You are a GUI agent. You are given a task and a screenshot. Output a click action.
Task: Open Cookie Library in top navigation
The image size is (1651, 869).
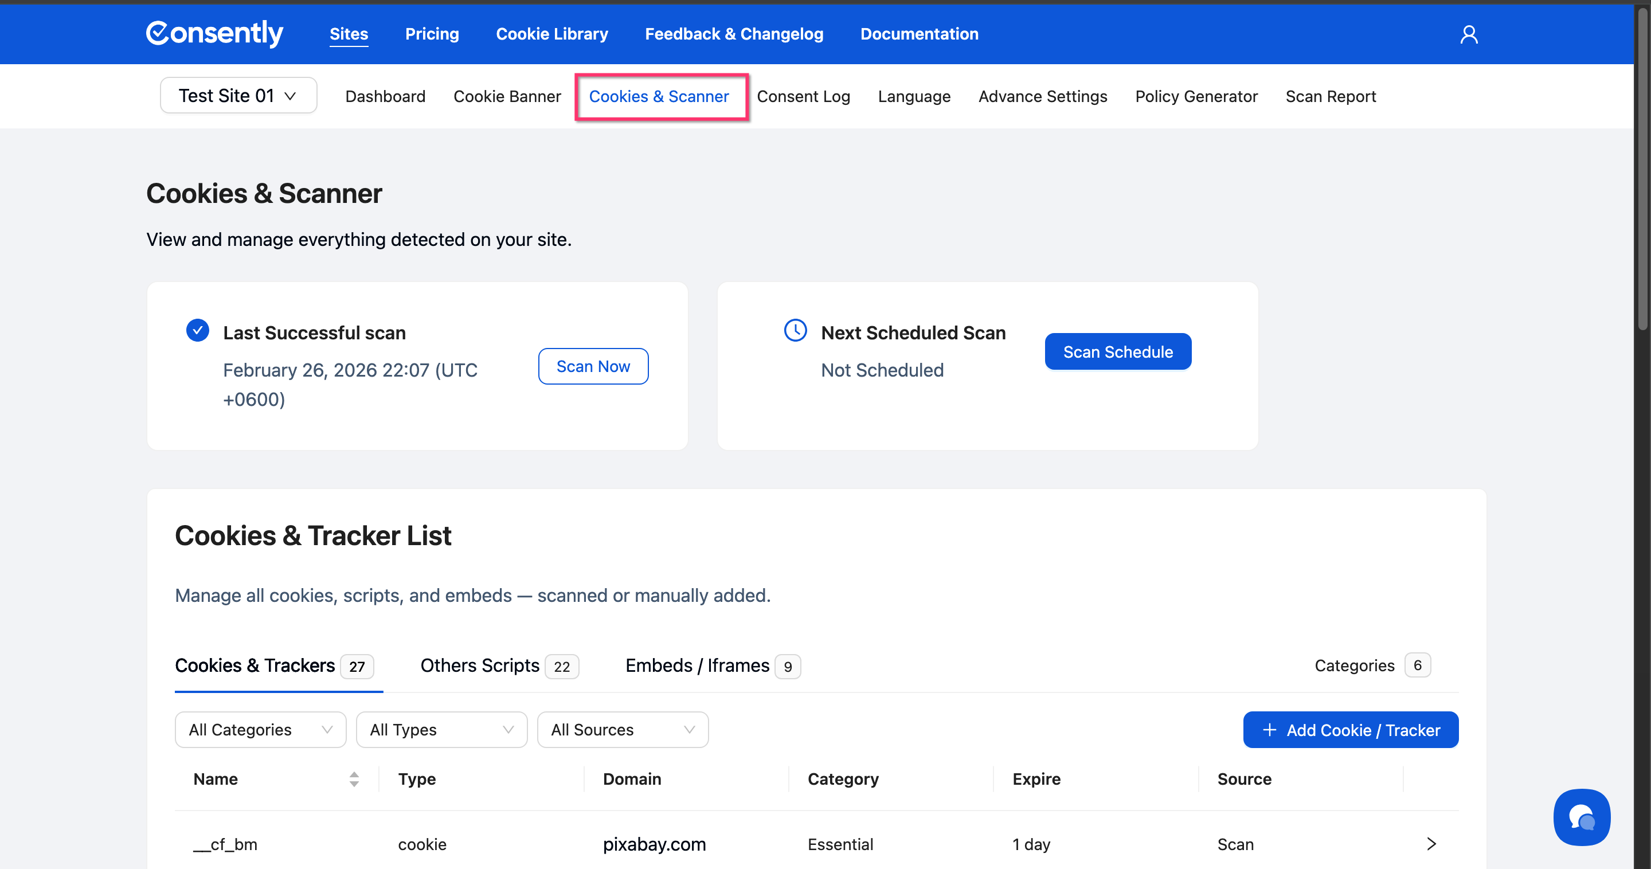[552, 34]
